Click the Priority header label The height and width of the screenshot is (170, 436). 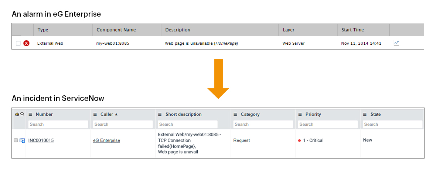pos(313,114)
